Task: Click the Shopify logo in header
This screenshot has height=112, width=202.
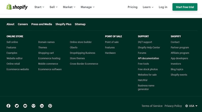Action: [17, 7]
